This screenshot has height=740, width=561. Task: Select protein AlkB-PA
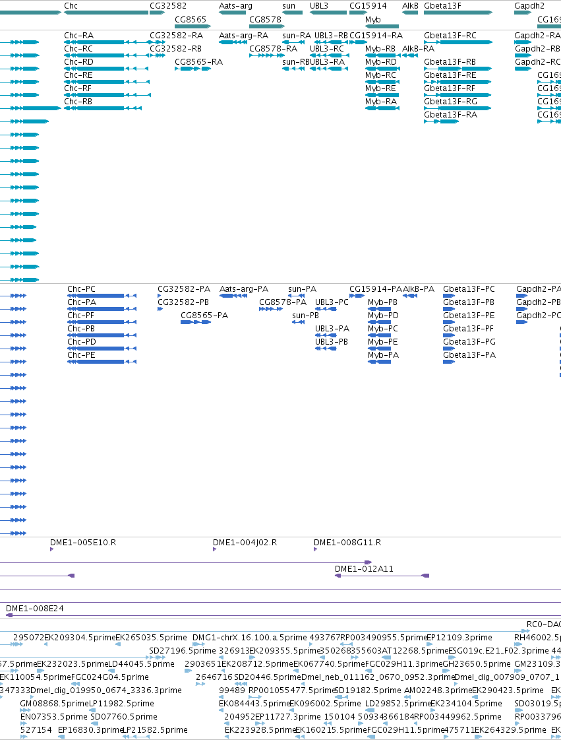pyautogui.click(x=419, y=289)
